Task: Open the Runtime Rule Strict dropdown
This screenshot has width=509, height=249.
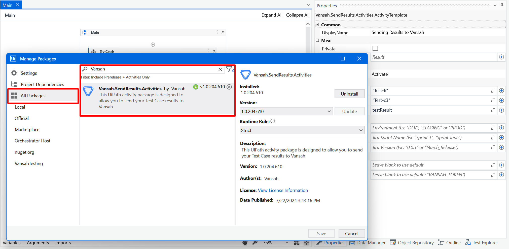Action: (302, 130)
